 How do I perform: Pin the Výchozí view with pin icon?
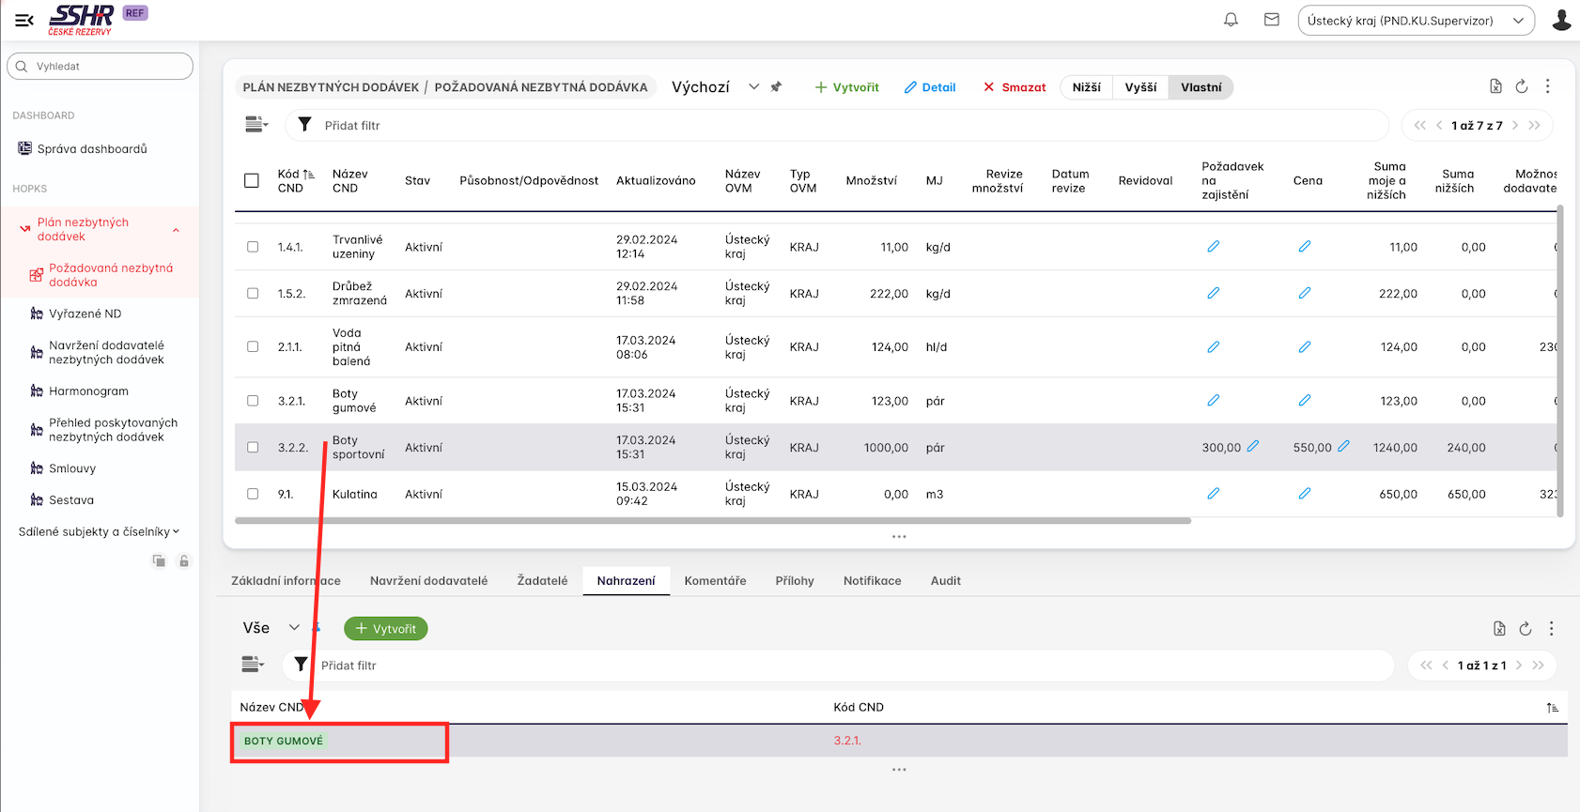[776, 87]
